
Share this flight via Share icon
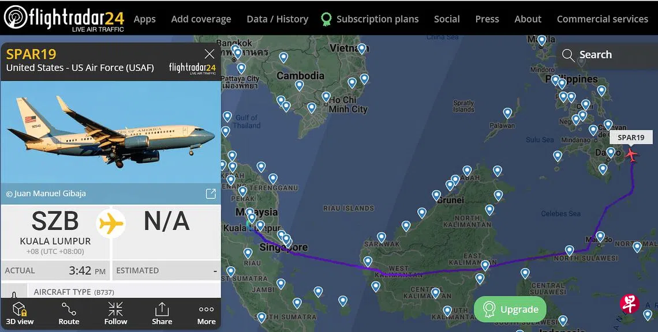click(x=162, y=312)
